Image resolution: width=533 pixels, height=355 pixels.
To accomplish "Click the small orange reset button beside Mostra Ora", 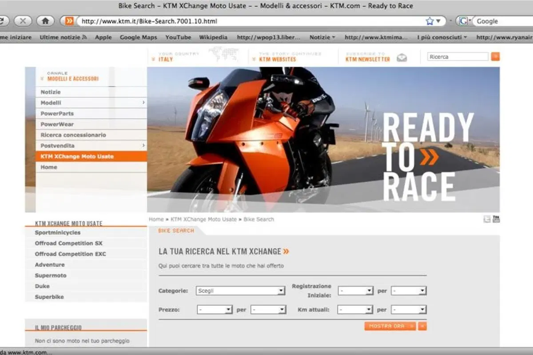I will 422,326.
